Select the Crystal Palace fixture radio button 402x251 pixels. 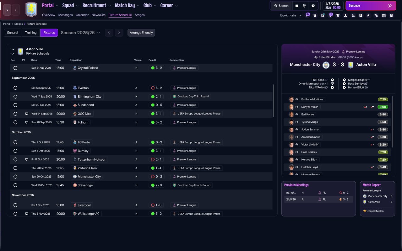coord(15,68)
